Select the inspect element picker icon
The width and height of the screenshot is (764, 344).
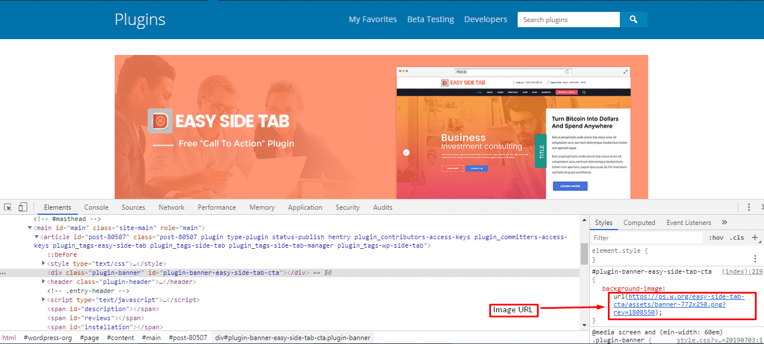coord(8,207)
